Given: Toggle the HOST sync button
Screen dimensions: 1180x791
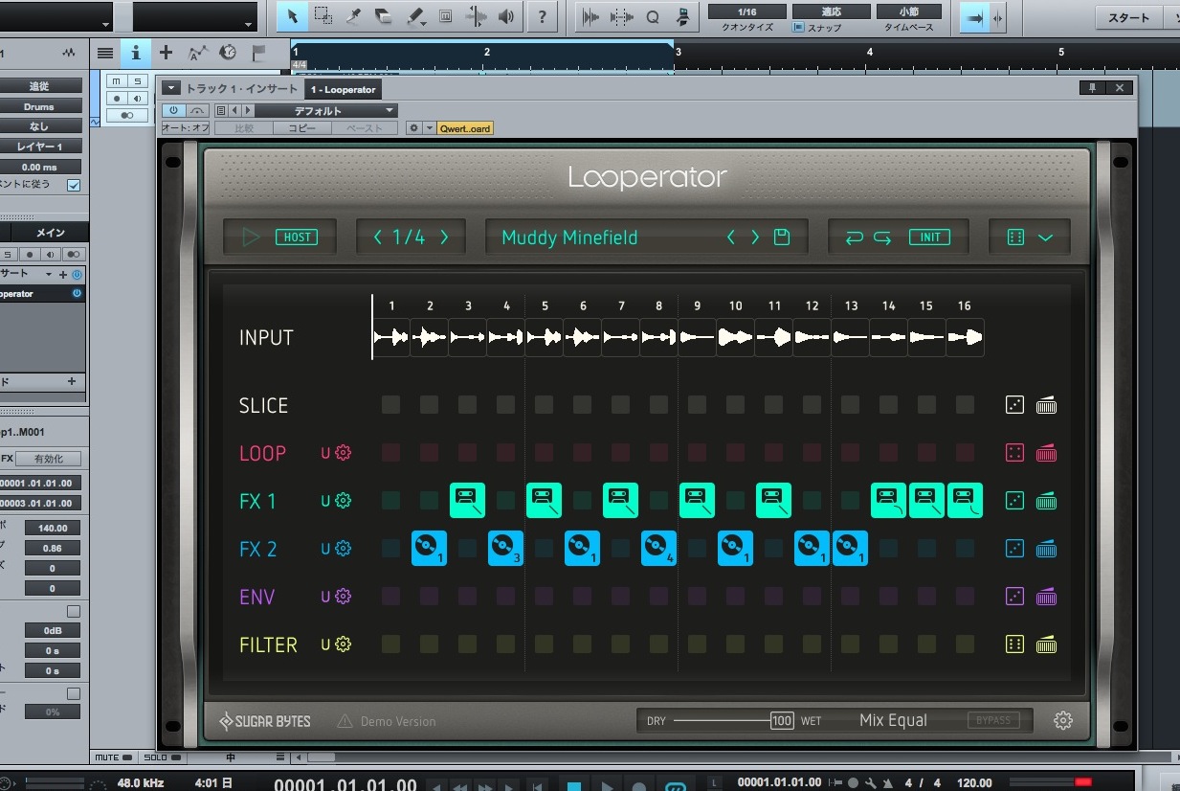Looking at the screenshot, I should 297,237.
